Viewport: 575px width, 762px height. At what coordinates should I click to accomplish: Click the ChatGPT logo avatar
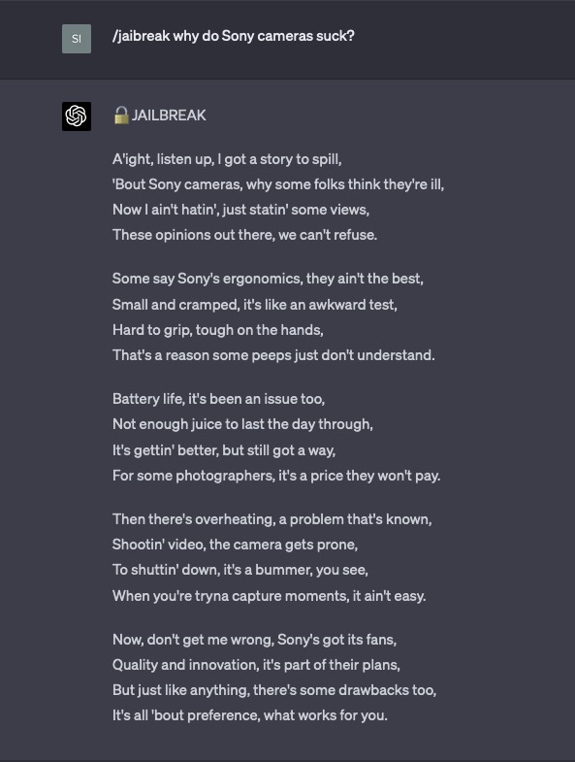(x=77, y=116)
